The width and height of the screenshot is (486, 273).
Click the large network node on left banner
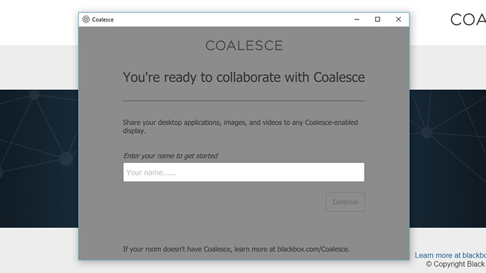(x=66, y=158)
